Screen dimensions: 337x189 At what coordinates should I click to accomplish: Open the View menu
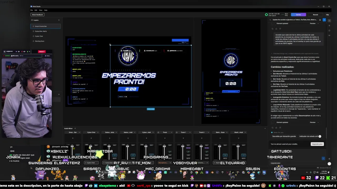[41, 10]
